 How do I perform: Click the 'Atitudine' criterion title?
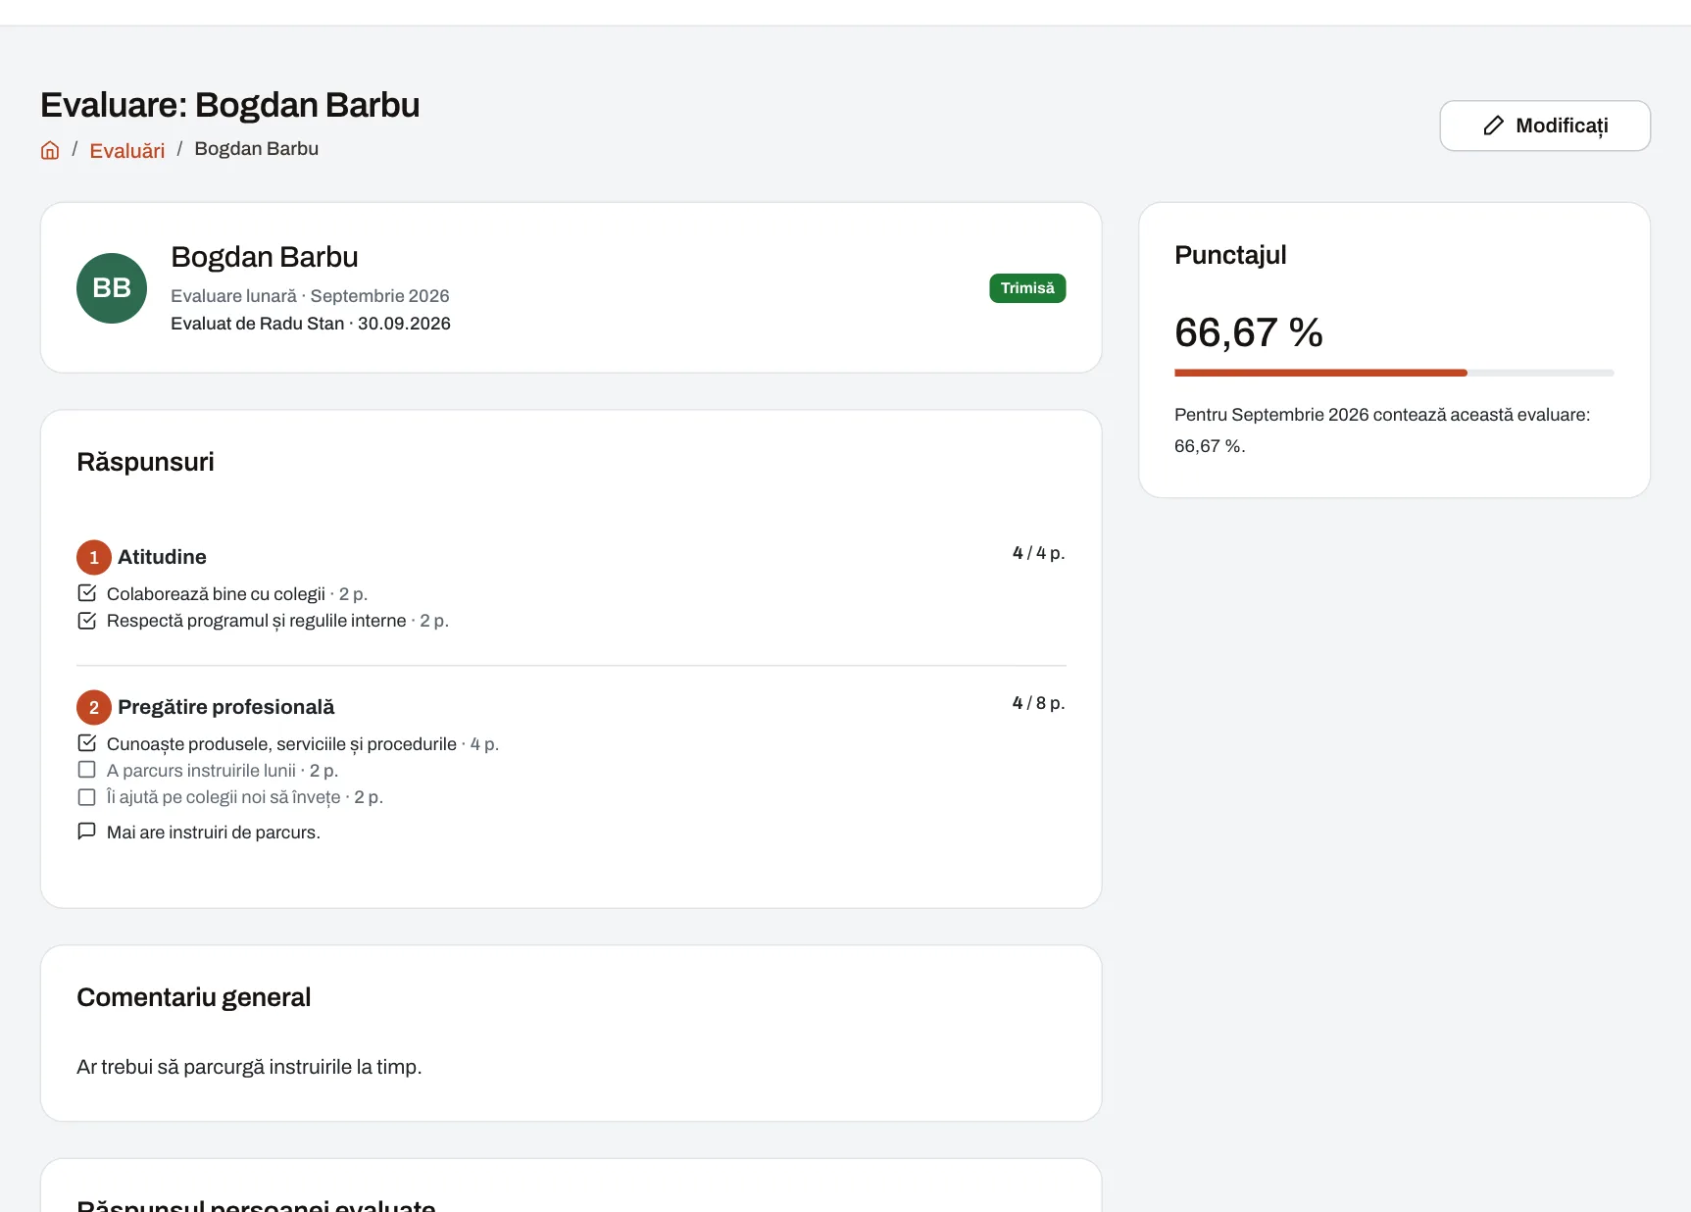click(x=162, y=557)
